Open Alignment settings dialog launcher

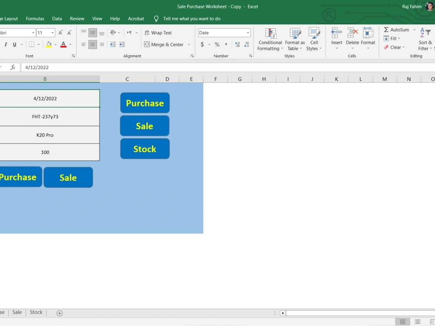point(192,56)
